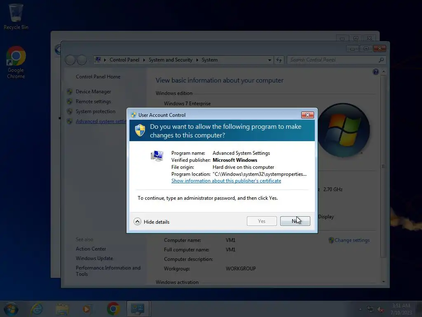Close the User Account Control dialog
422x317 pixels.
click(307, 115)
